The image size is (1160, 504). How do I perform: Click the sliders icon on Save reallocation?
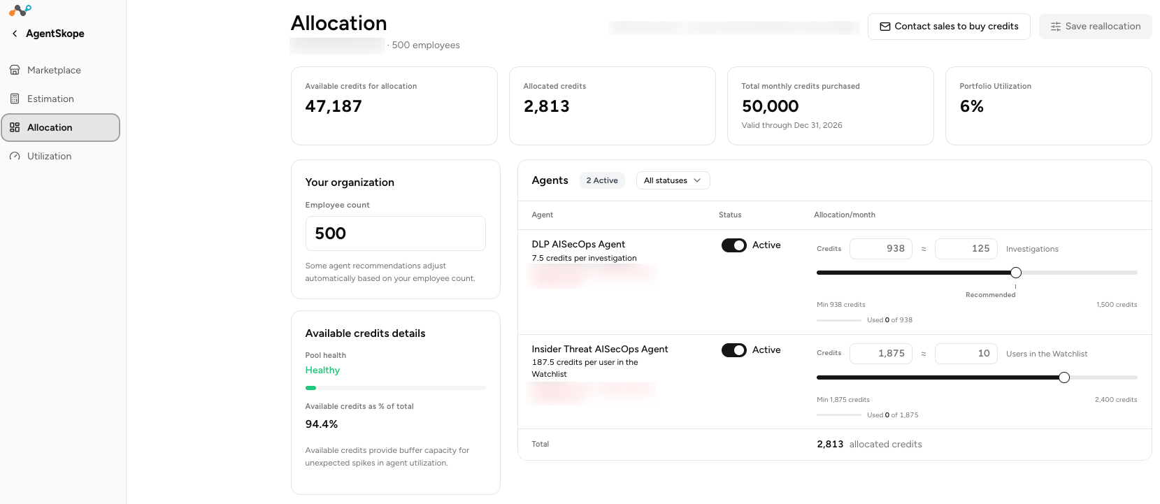pos(1056,27)
